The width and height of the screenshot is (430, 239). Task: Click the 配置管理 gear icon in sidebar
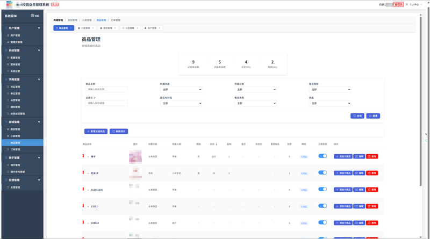[8, 57]
